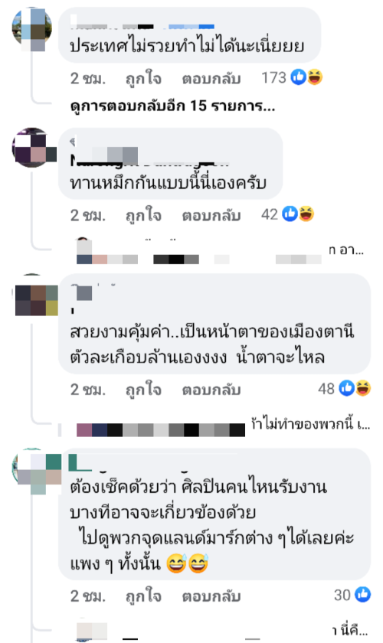Click ตอบกลับ under the สวยงามคุ้มค่า comment
Screen dimensions: 383x643
[211, 389]
